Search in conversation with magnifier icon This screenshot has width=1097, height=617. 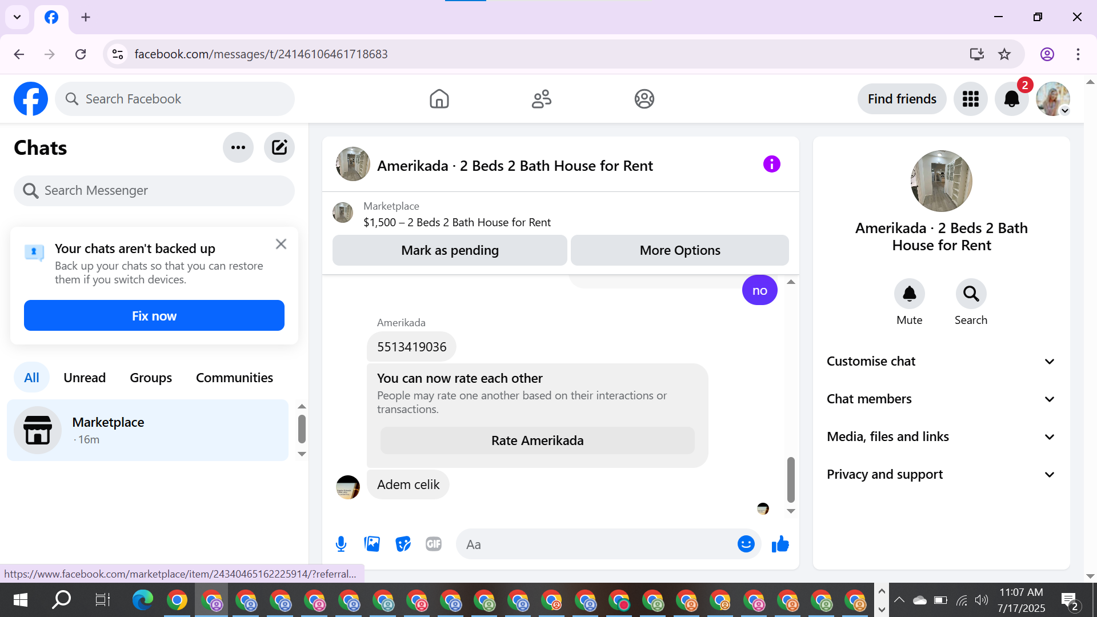(x=971, y=294)
